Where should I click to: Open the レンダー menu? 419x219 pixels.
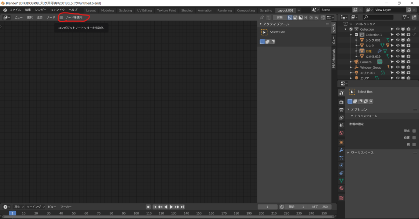click(x=41, y=10)
